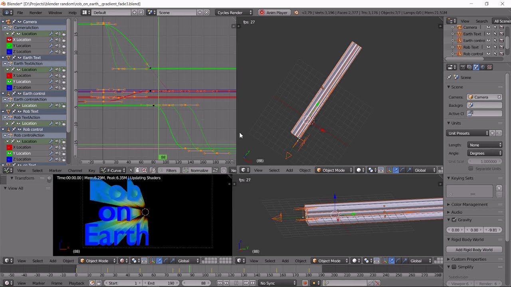Hide Camera in the outliner eye column
This screenshot has width=511, height=287.
click(488, 27)
